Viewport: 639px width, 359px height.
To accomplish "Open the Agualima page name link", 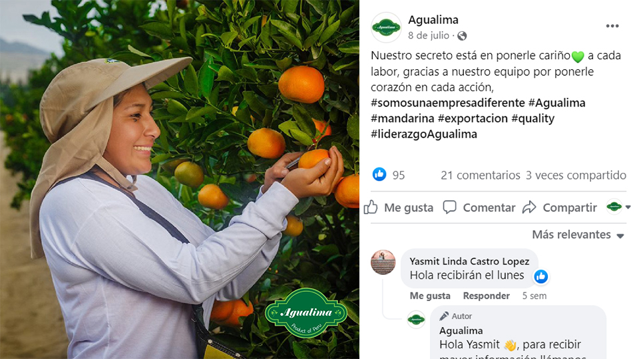I will coord(433,19).
